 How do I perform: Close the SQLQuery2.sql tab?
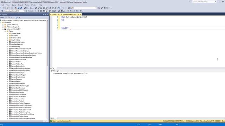pos(81,14)
